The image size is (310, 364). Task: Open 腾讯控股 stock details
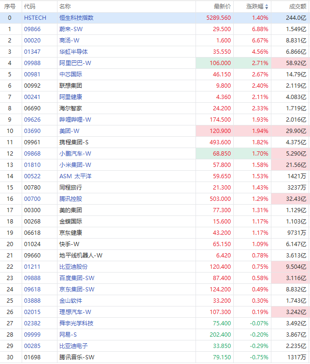coord(71,199)
